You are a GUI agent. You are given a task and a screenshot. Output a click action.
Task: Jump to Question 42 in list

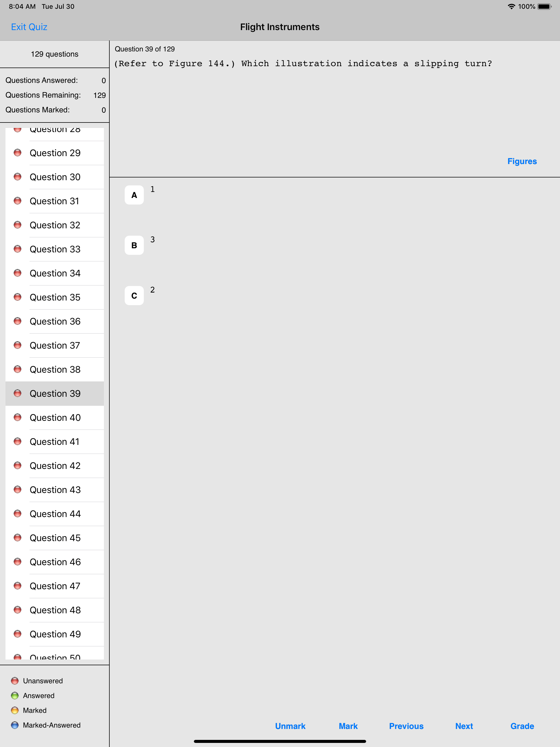coord(55,466)
